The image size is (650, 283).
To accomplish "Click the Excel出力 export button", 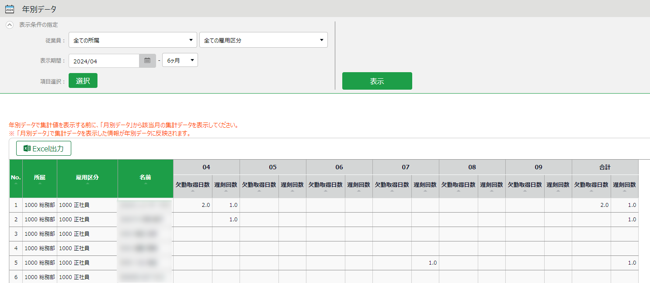I will (44, 149).
